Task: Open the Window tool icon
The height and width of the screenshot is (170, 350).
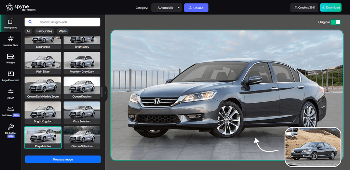Action: pyautogui.click(x=11, y=56)
